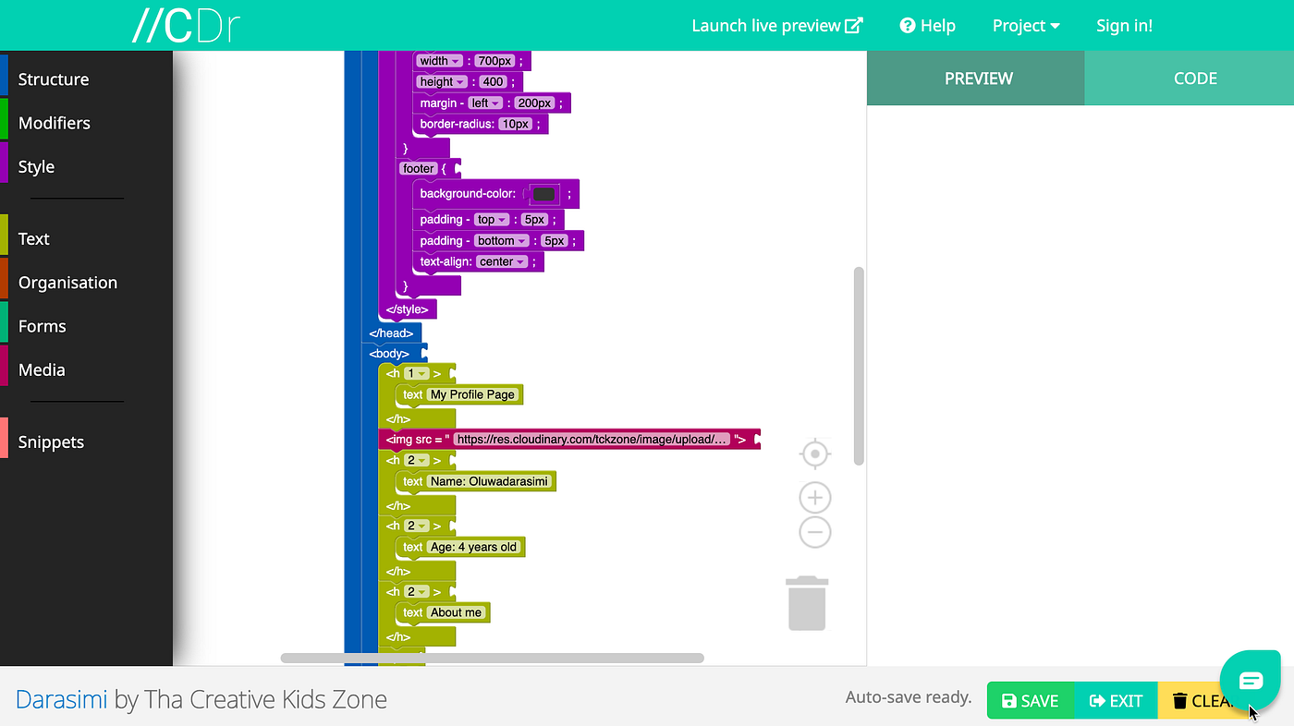
Task: Browse the Snippets category
Action: [x=51, y=442]
